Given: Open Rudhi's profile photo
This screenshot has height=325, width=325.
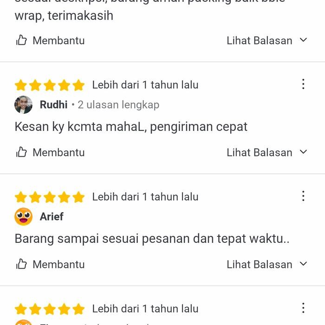Looking at the screenshot, I should 23,104.
